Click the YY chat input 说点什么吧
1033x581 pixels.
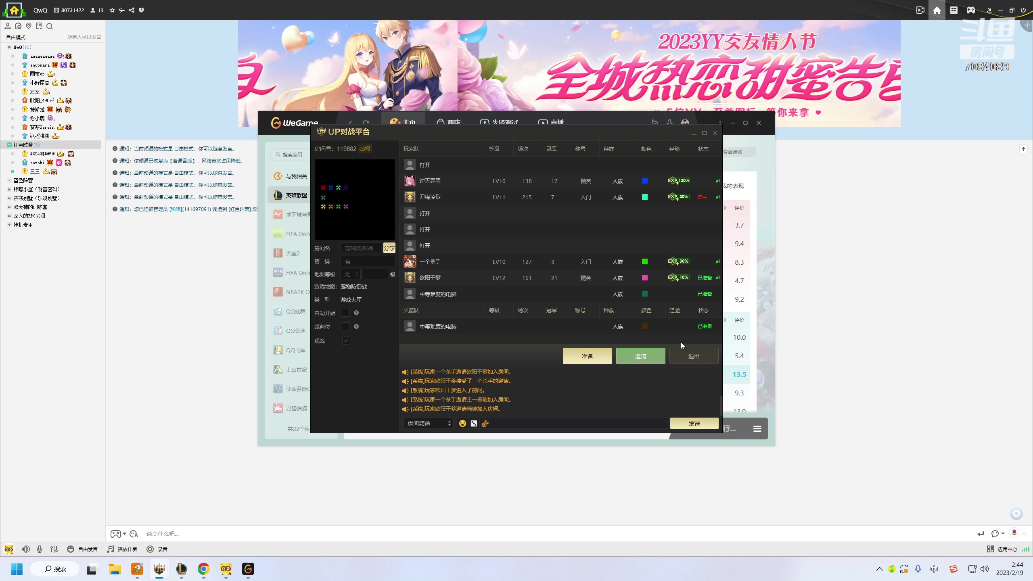coord(557,534)
